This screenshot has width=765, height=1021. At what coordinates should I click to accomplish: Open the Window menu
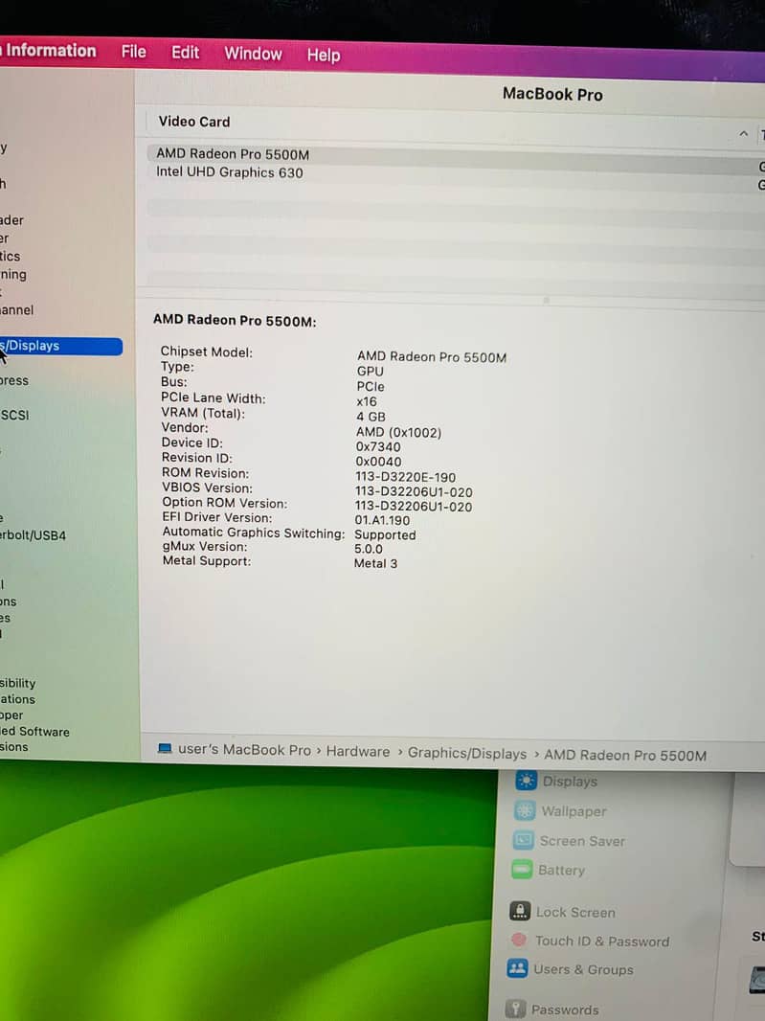(253, 54)
